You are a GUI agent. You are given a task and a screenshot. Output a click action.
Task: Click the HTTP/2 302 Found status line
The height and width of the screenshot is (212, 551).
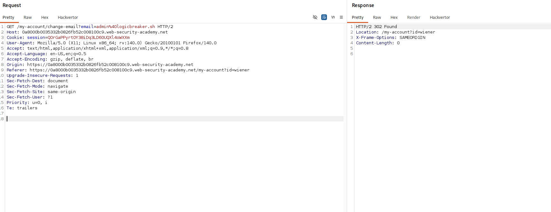376,27
